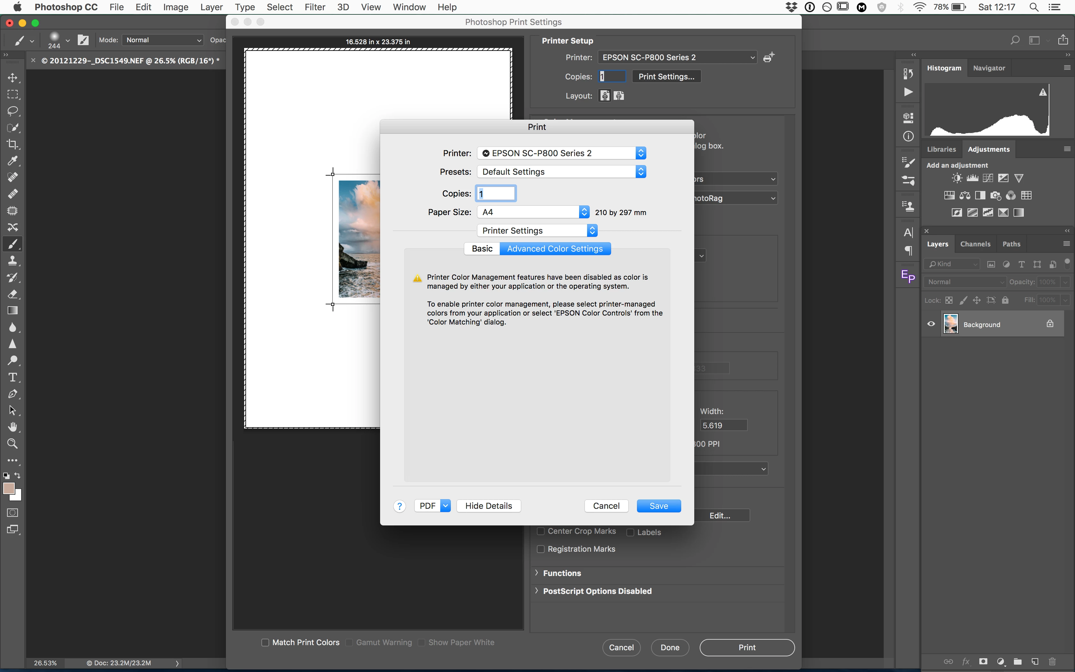
Task: Switch to the Basic tab
Action: (x=482, y=249)
